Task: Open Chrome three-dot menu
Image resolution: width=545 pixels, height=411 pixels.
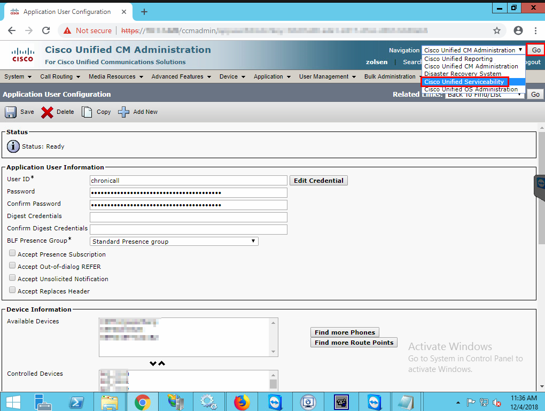Action: [x=535, y=30]
